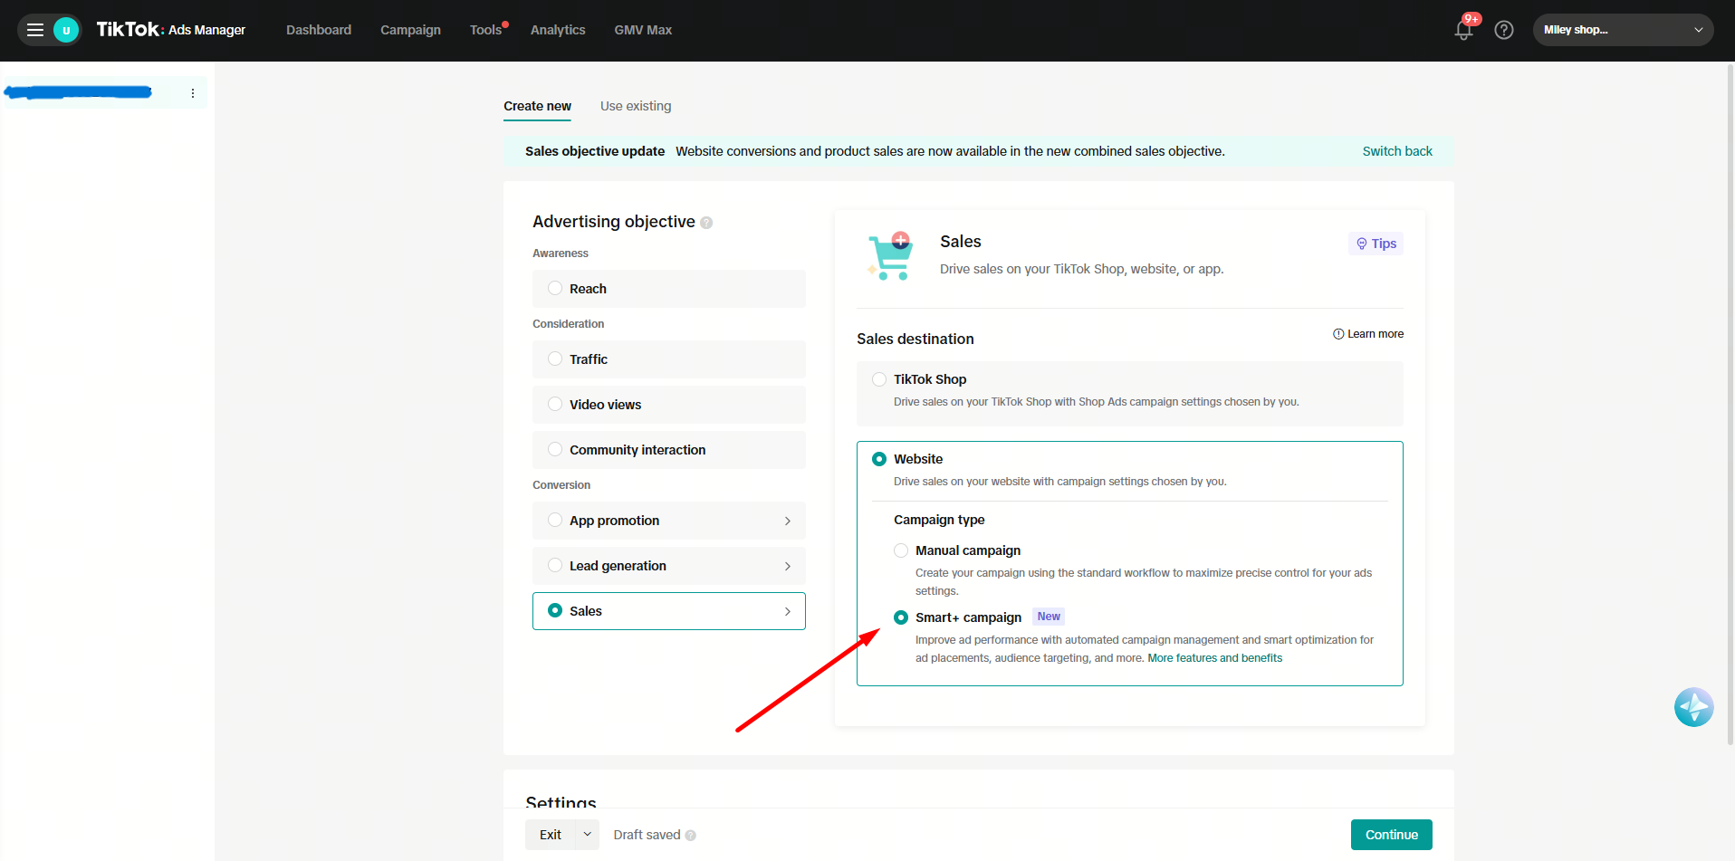Click the Advertising objective info icon
Image resolution: width=1735 pixels, height=861 pixels.
click(706, 223)
